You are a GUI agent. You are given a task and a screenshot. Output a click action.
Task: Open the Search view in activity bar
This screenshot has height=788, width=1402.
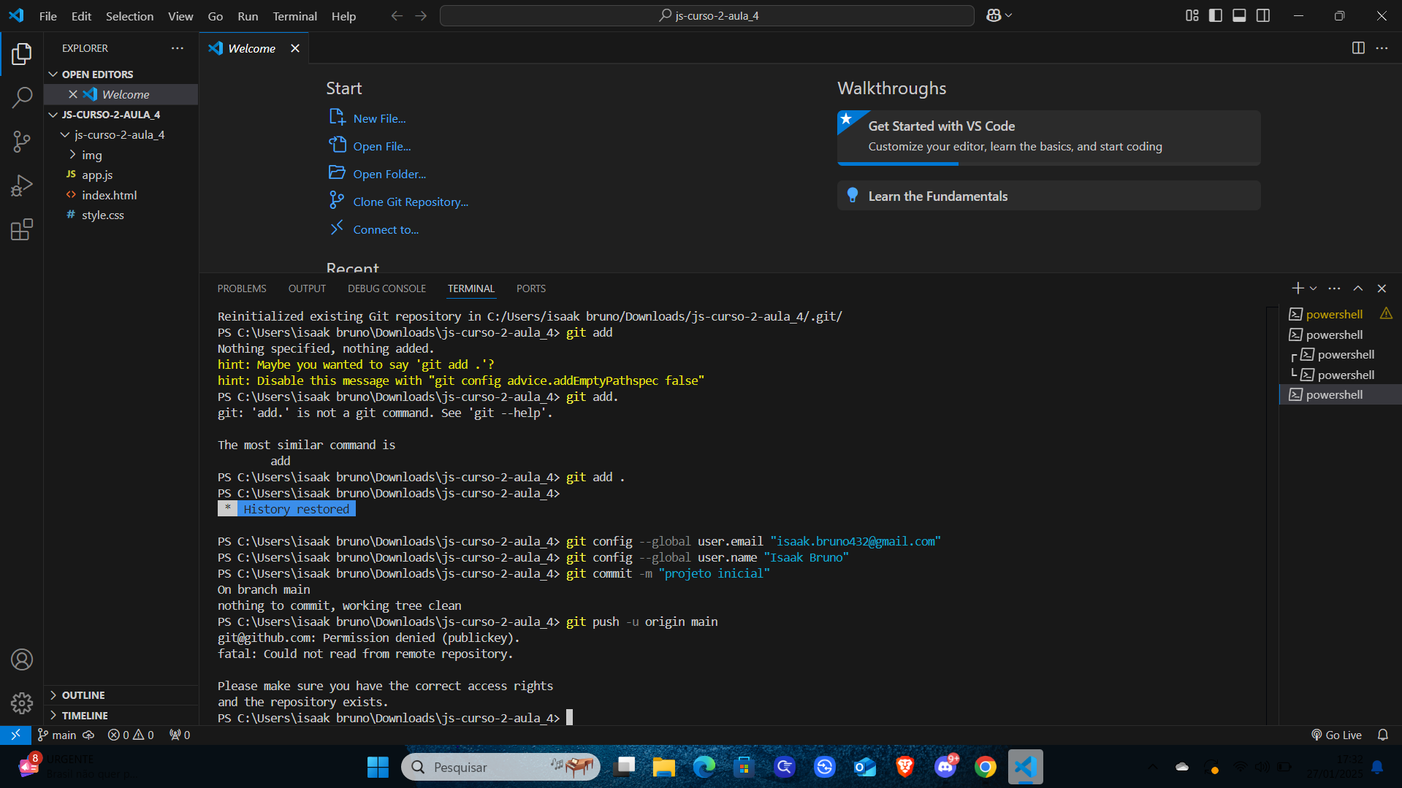[x=22, y=97]
